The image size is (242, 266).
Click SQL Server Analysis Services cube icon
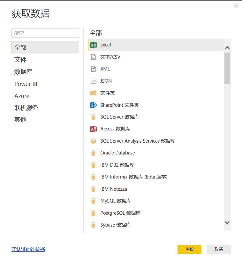click(93, 141)
